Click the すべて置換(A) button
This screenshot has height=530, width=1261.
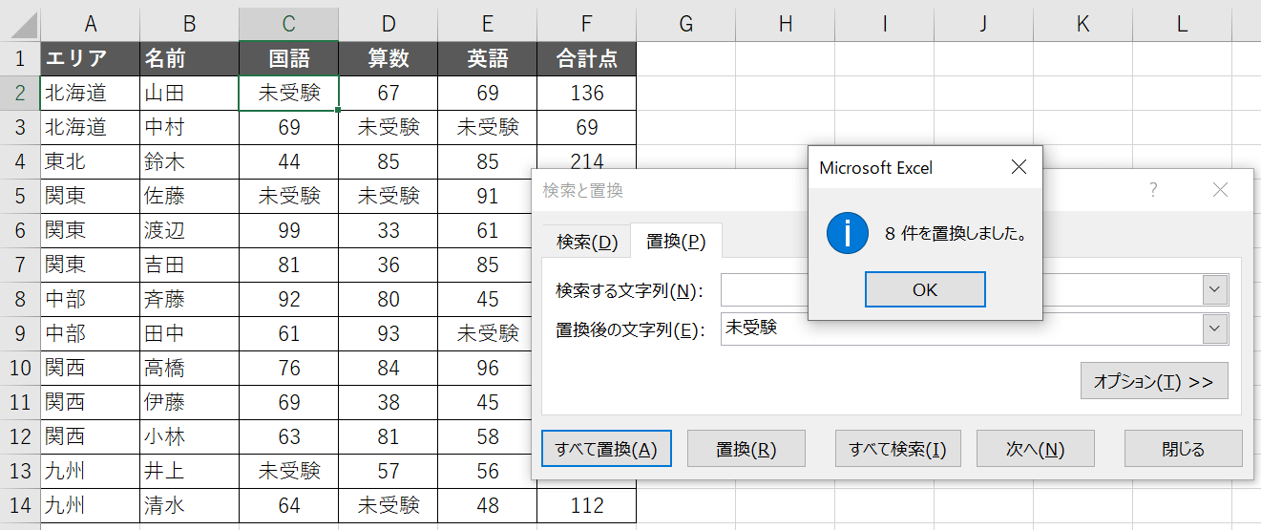coord(606,449)
